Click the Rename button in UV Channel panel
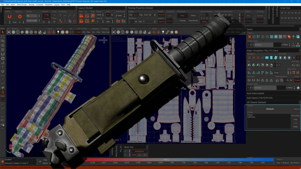 (296, 109)
